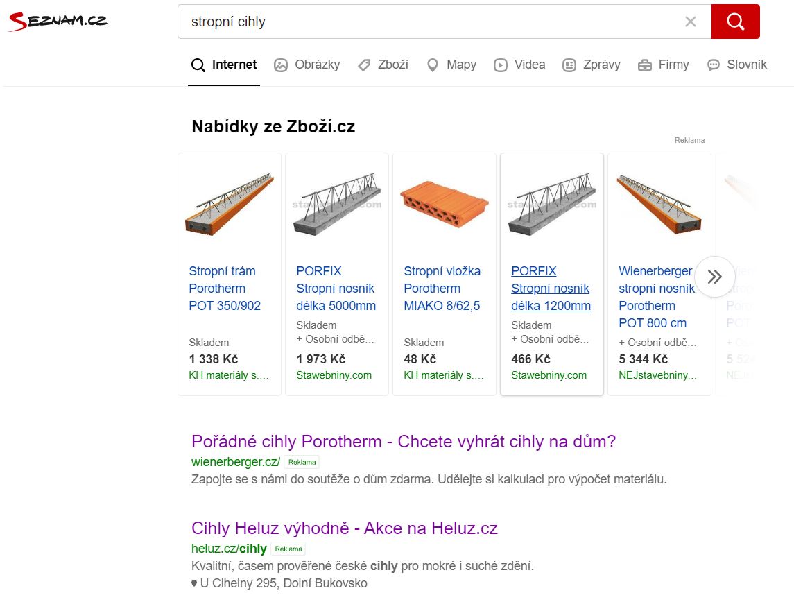Screen dimensions: 794x602
Task: Switch to the Zboží tab
Action: (383, 64)
